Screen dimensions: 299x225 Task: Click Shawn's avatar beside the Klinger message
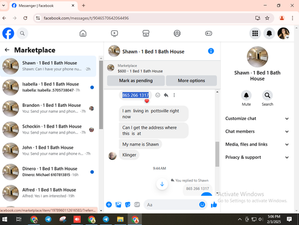(112, 156)
